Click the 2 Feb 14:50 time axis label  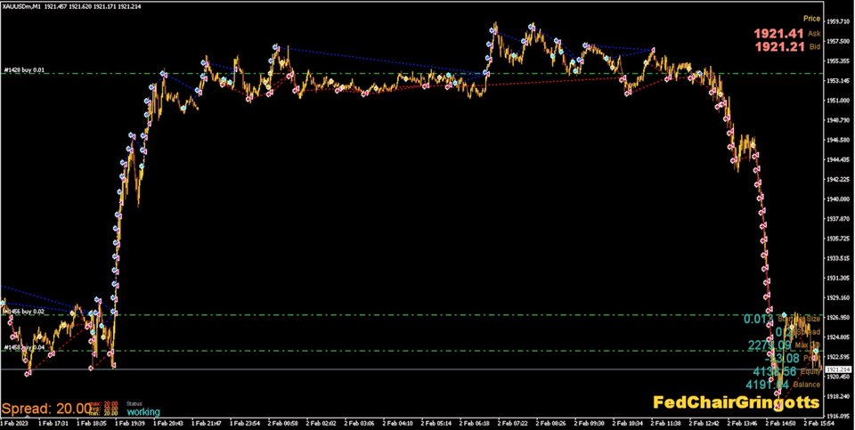781,423
